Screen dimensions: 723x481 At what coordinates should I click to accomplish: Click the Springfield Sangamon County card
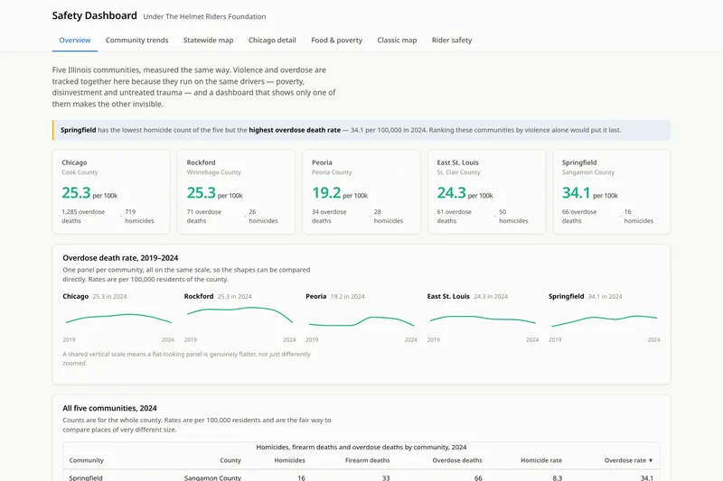(x=612, y=191)
